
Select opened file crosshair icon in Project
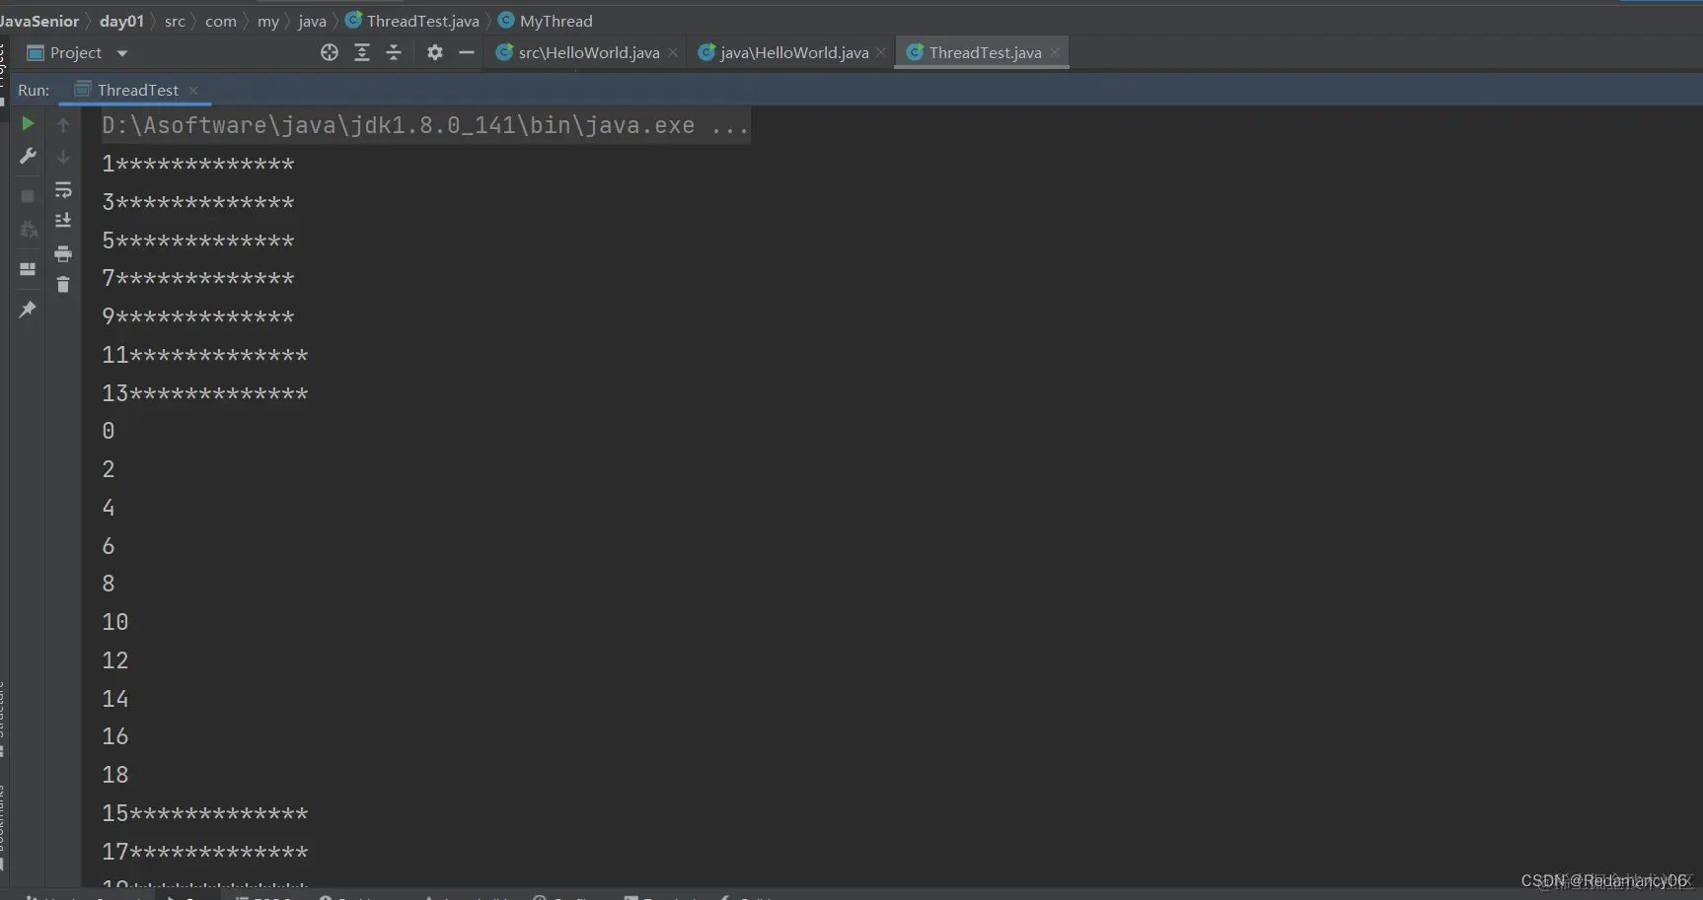pyautogui.click(x=330, y=52)
